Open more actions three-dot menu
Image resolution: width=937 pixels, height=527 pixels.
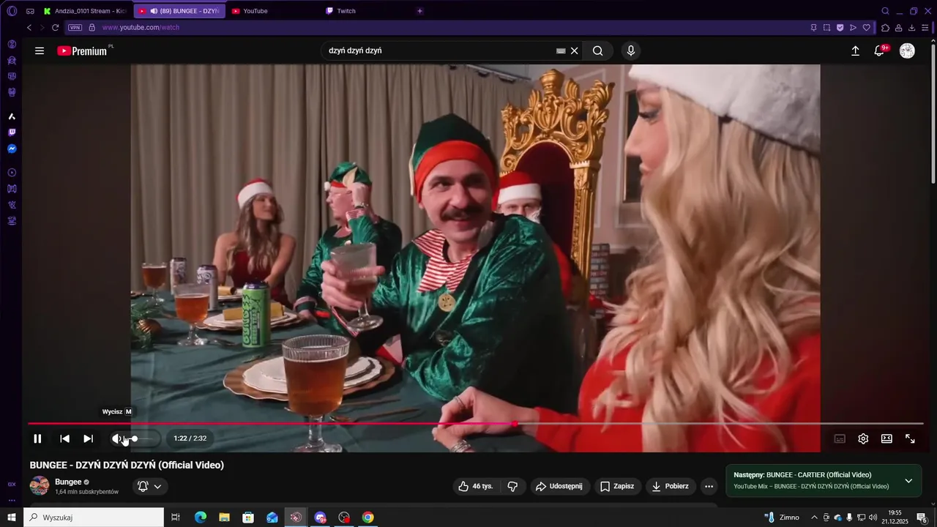(x=709, y=486)
